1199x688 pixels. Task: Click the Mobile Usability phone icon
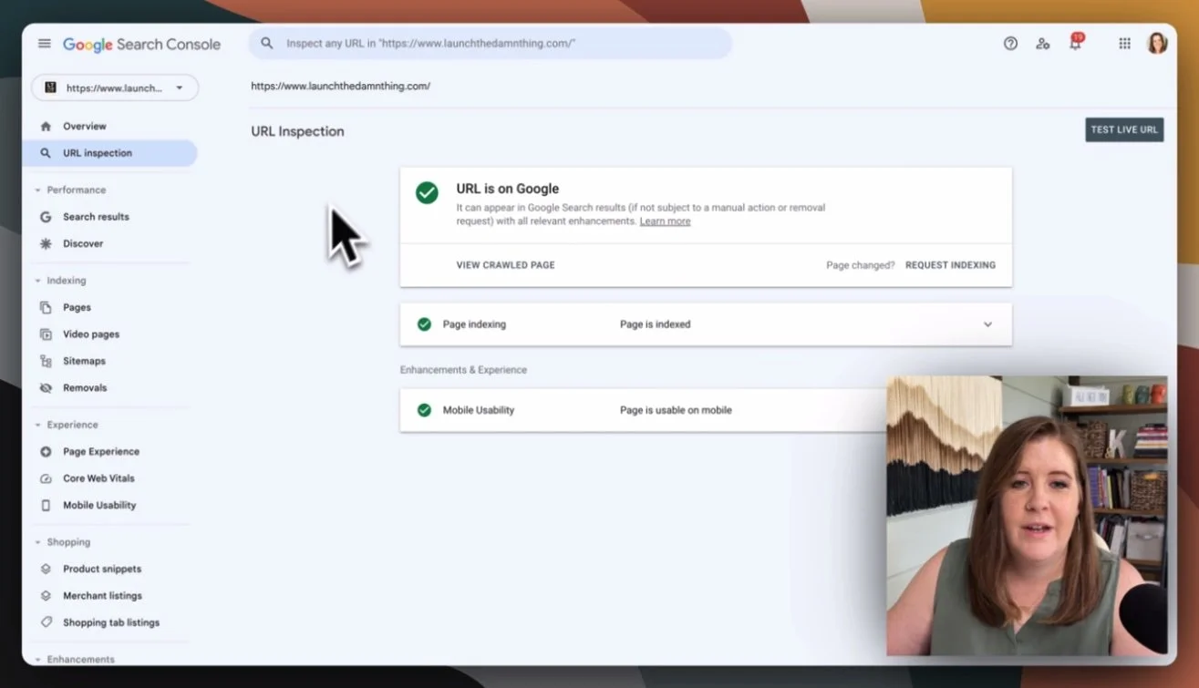46,505
